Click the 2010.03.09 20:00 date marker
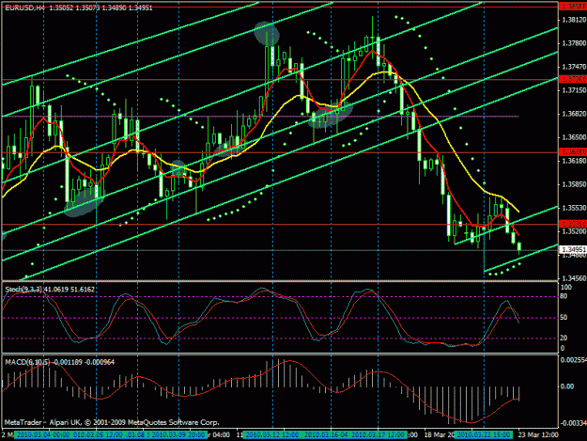587x441 pixels. pyautogui.click(x=178, y=435)
